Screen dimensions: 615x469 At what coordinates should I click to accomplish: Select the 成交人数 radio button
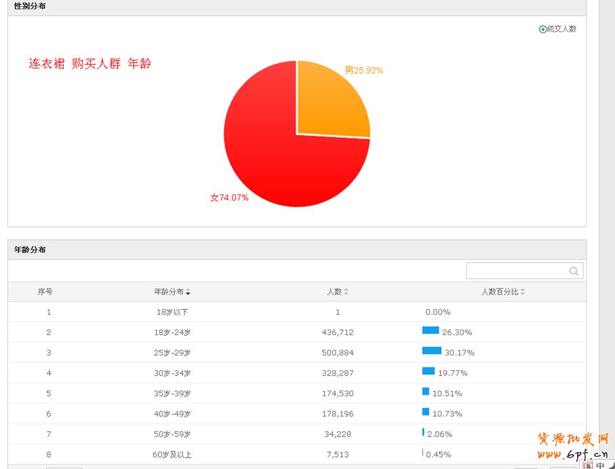(543, 29)
